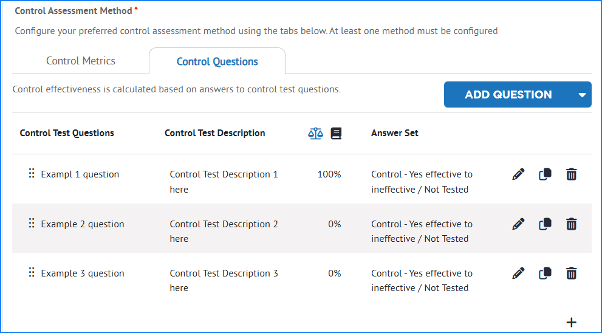Switch to the Control Metrics tab

point(81,61)
